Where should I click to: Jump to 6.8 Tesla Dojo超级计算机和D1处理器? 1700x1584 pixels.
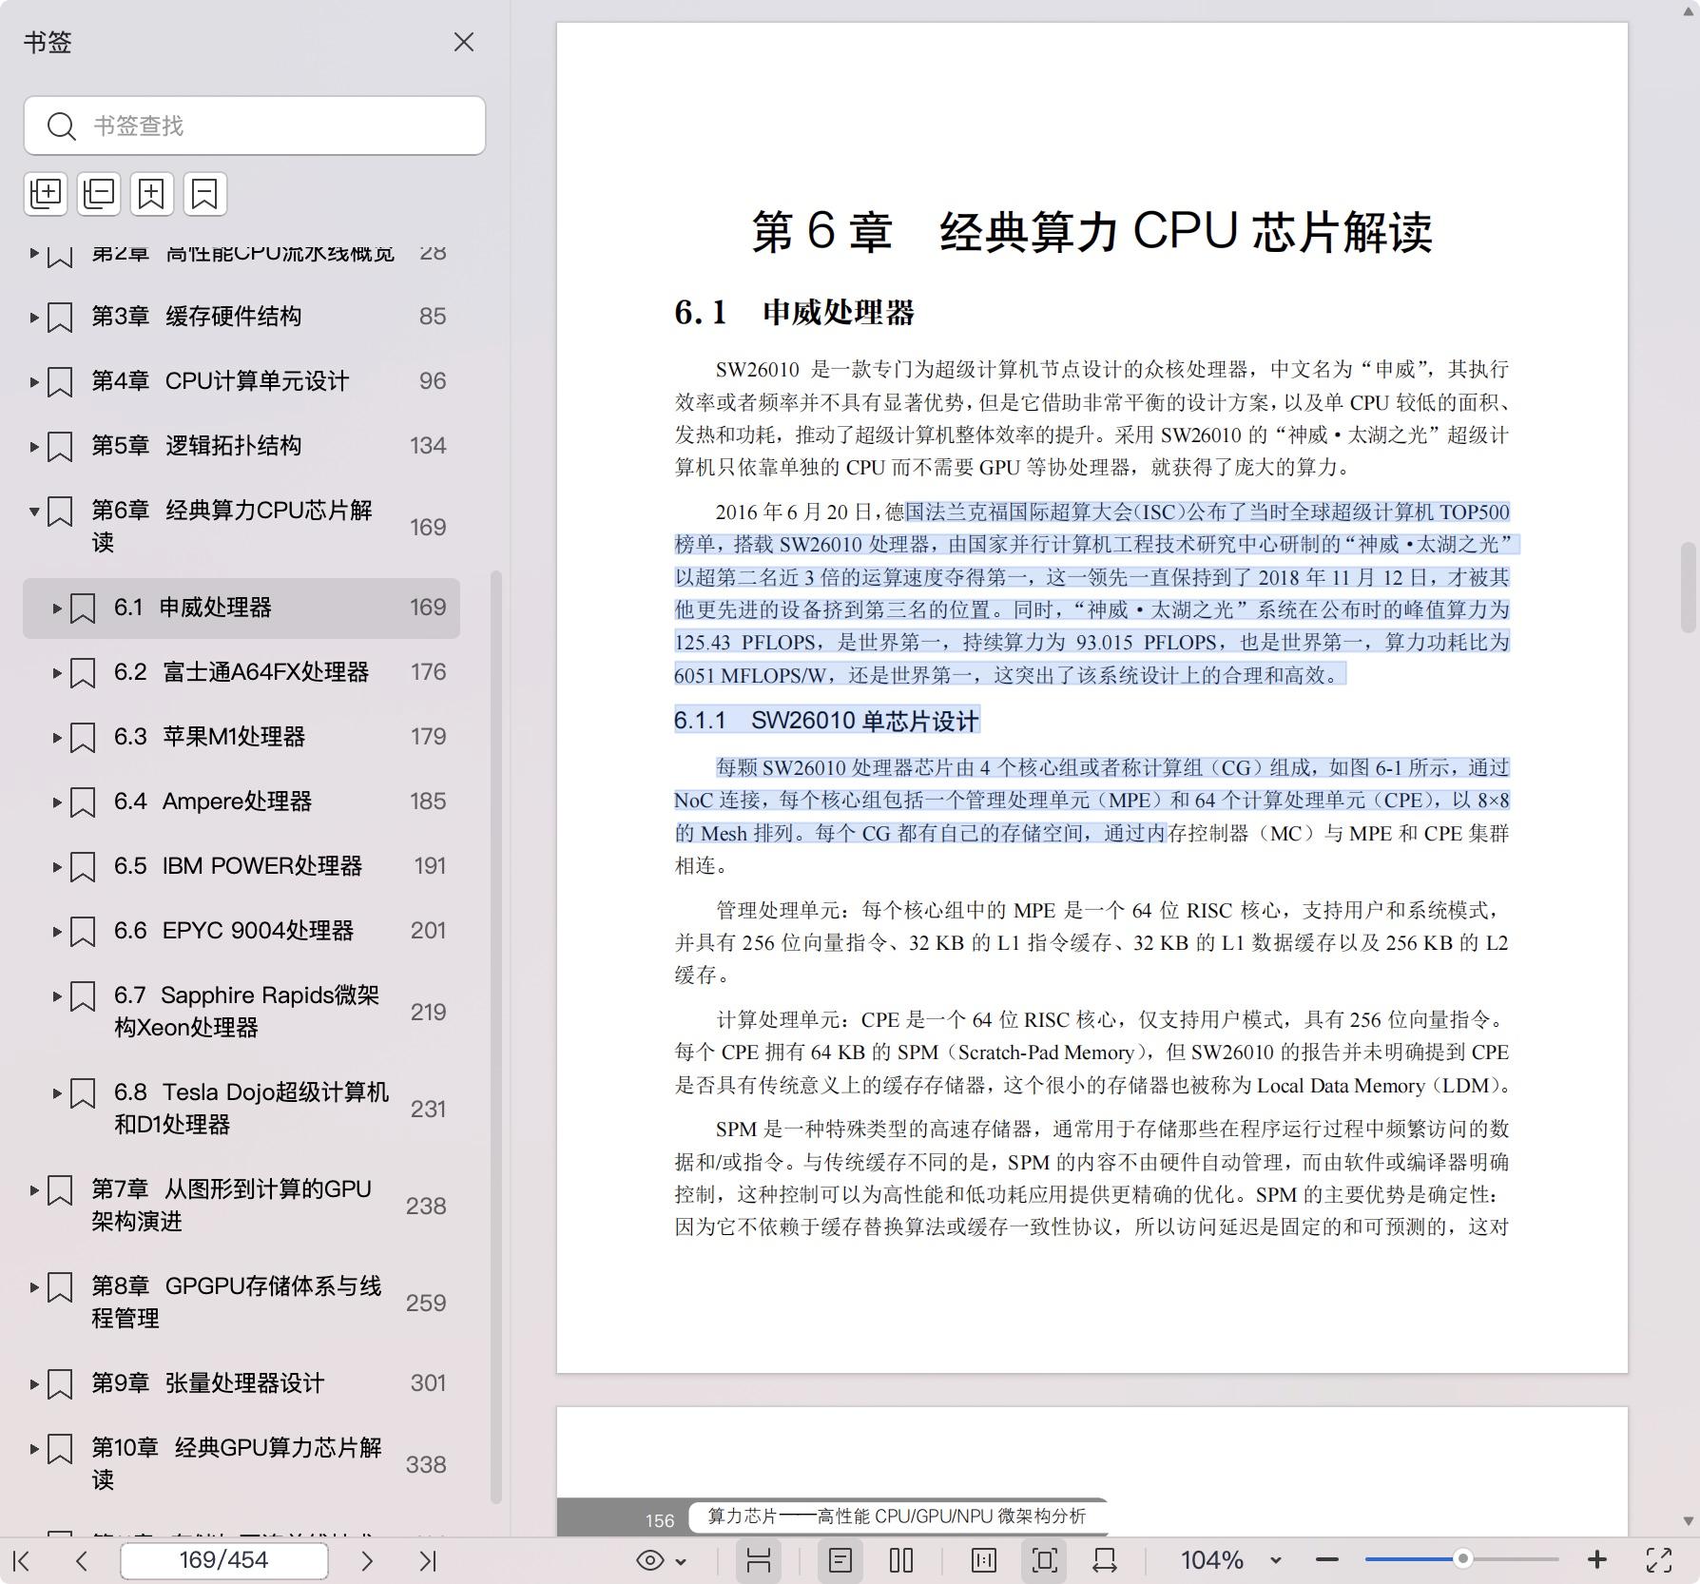(x=251, y=1109)
